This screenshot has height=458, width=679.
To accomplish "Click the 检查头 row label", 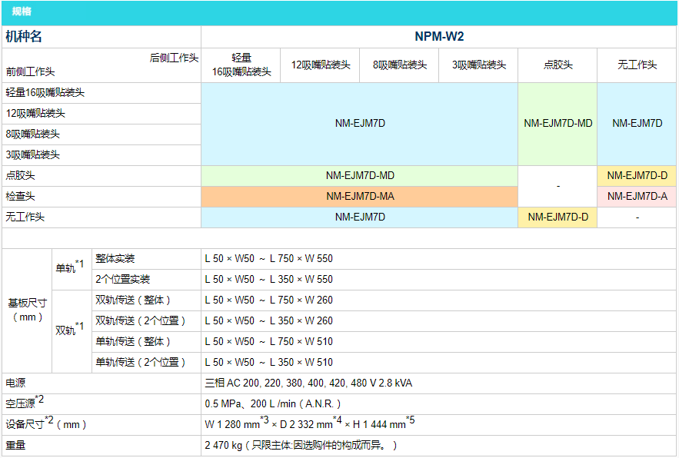I will point(21,197).
